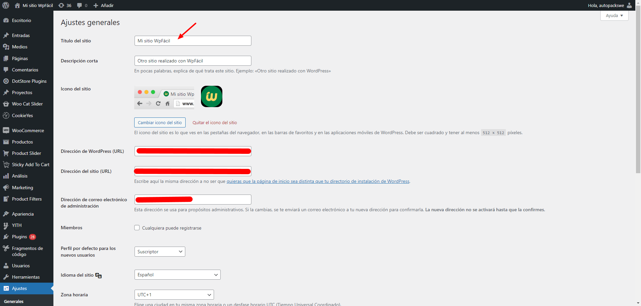This screenshot has height=306, width=641.
Task: Open the updates icon showing 36
Action: tap(61, 5)
